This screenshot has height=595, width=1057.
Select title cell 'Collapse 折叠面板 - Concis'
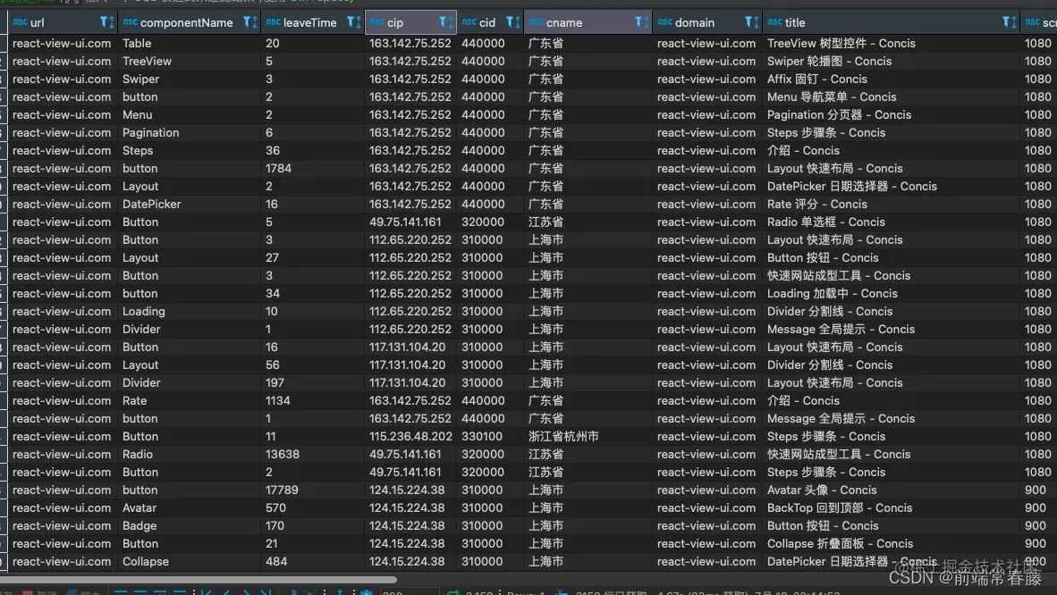click(891, 543)
